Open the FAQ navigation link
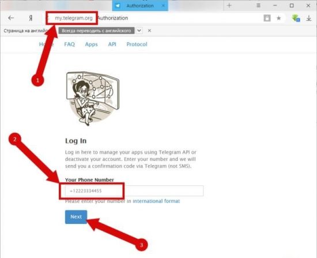Image resolution: width=317 pixels, height=258 pixels. (x=69, y=44)
